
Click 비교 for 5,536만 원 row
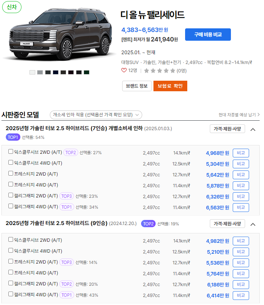click(x=241, y=262)
